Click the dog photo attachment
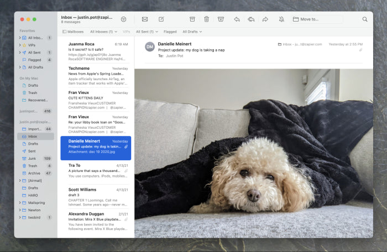Screen dimensions: 387x252 [254, 153]
